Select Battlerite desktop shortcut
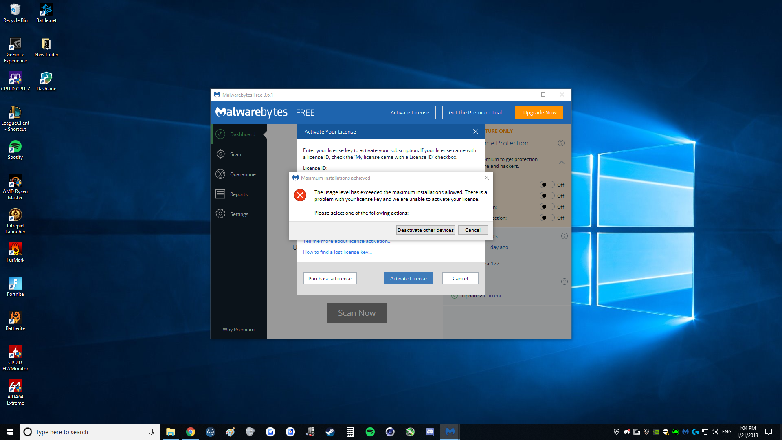The image size is (782, 440). coord(15,321)
